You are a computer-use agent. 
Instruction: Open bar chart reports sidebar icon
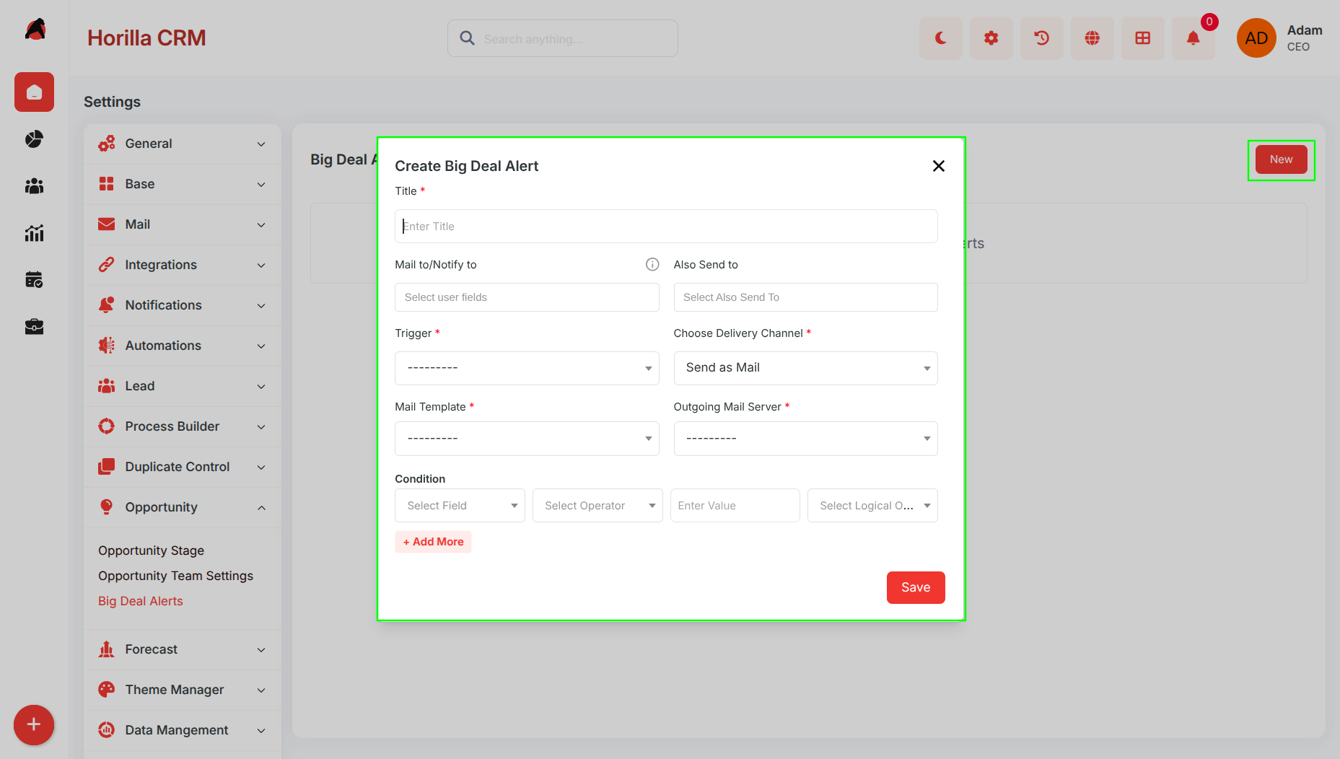[x=34, y=233]
